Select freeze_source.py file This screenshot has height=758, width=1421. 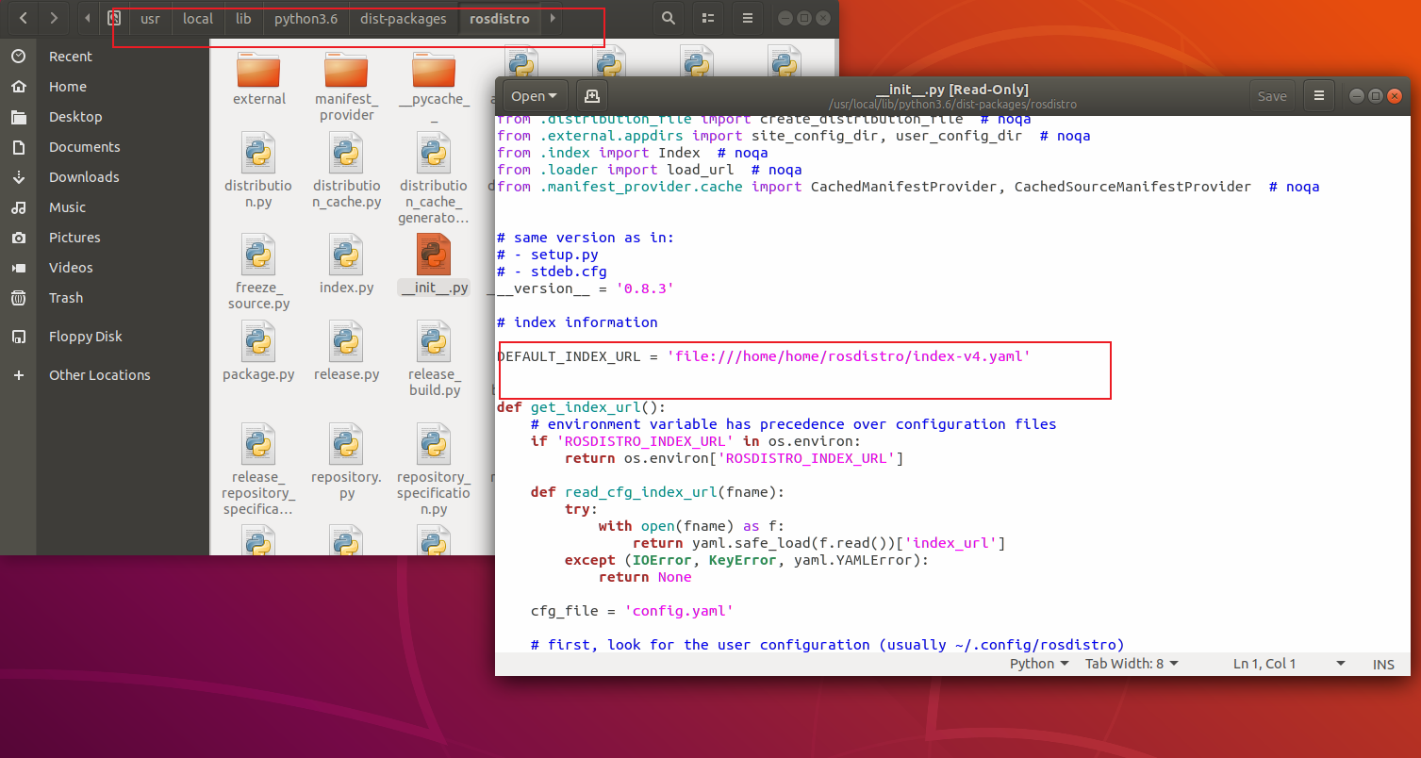pos(259,272)
